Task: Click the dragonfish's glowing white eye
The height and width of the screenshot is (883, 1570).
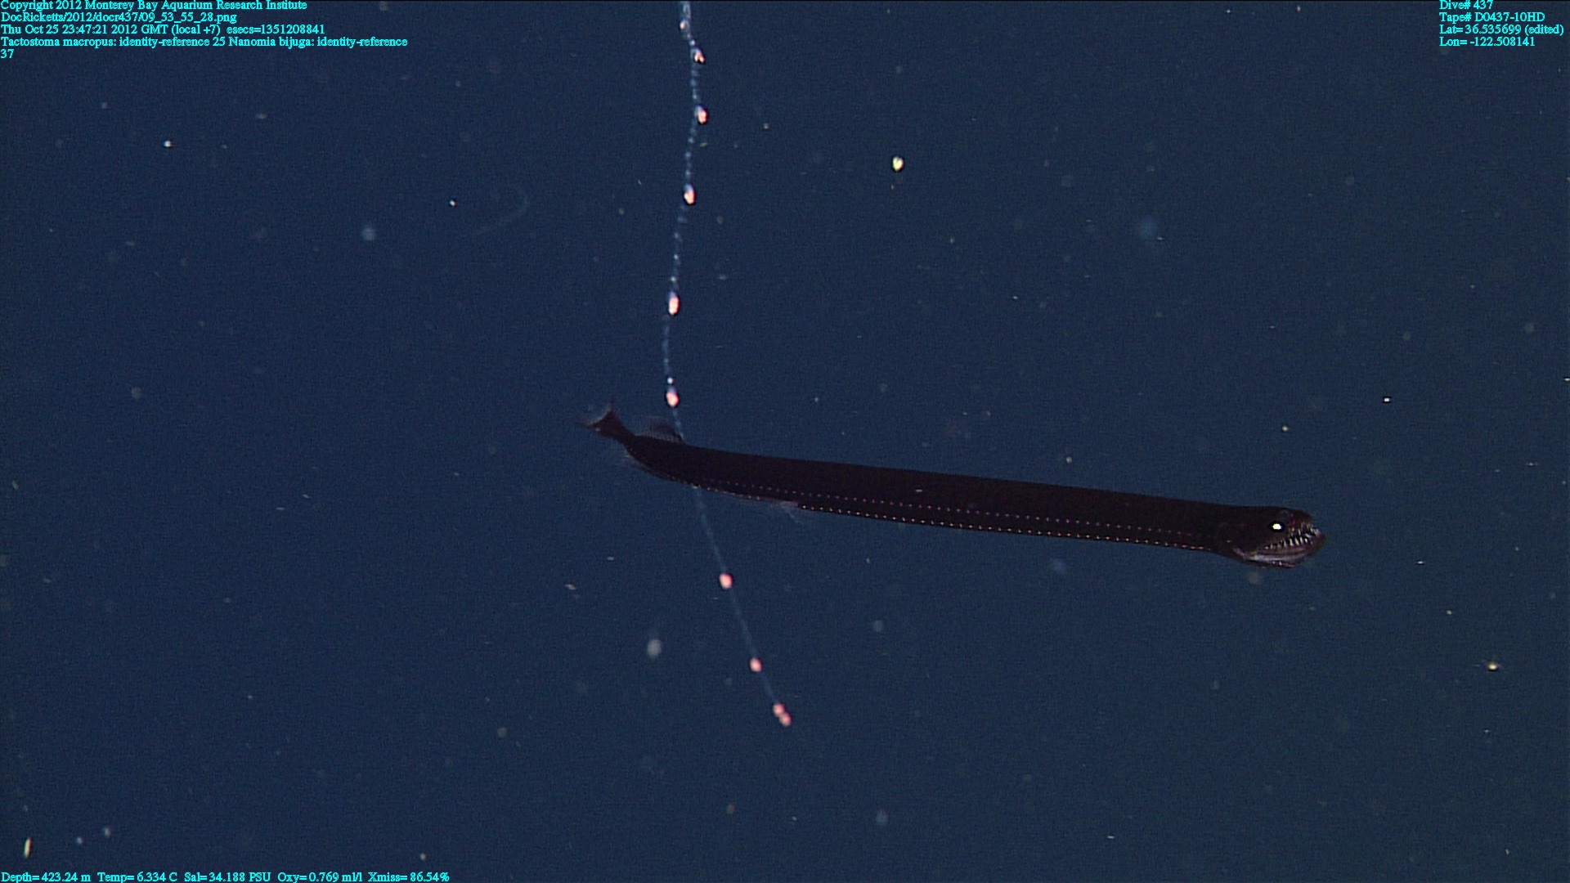Action: 1276,527
